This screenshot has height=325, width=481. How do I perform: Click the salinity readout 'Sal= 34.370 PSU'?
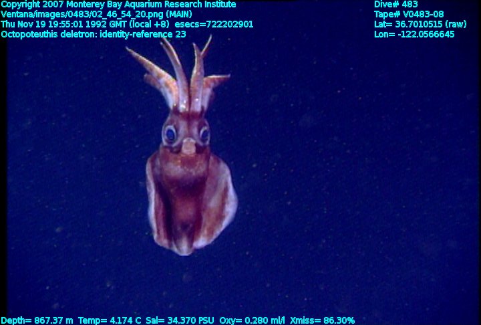pyautogui.click(x=180, y=320)
